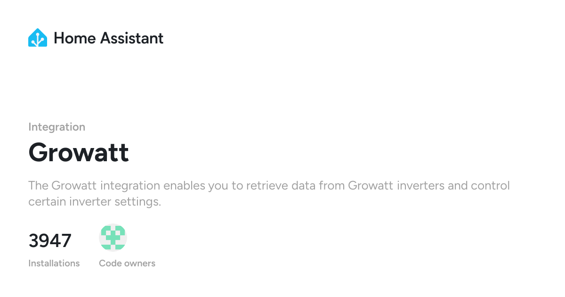Click the "Home Assistant" wordmark text
The height and width of the screenshot is (297, 565).
(108, 38)
